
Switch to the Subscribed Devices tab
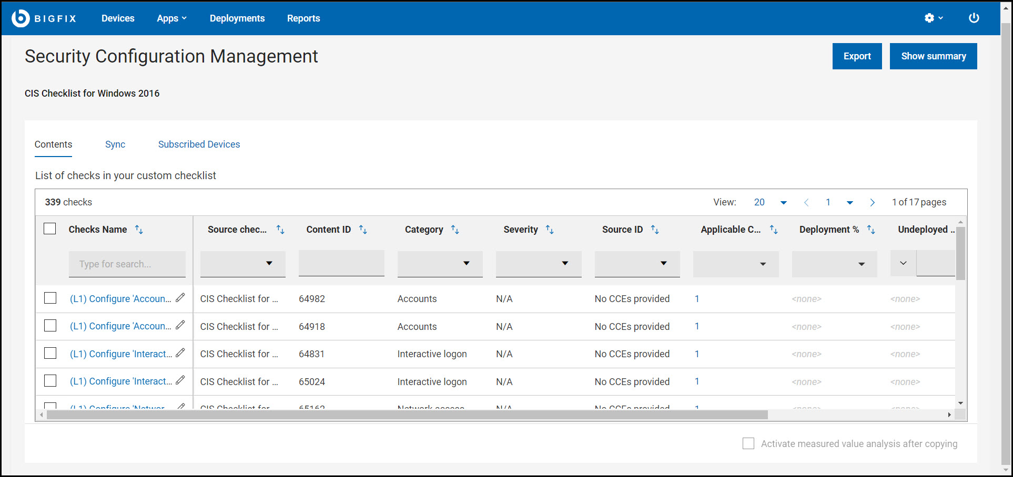click(199, 144)
